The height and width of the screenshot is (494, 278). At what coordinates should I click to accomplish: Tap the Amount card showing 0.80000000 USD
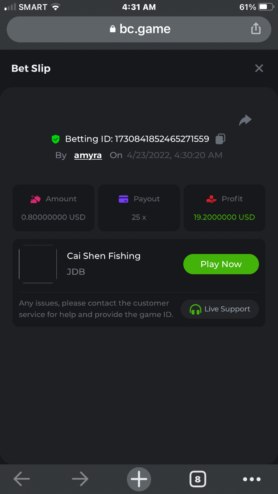tap(54, 208)
